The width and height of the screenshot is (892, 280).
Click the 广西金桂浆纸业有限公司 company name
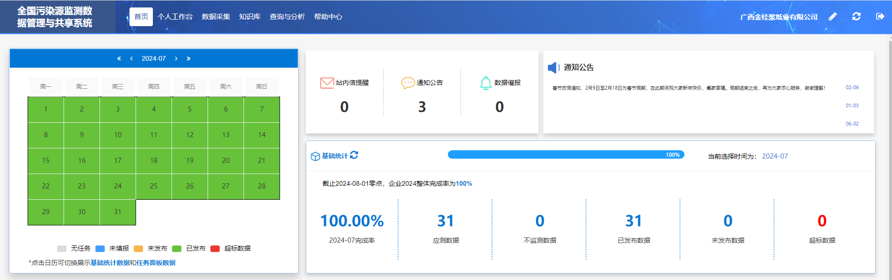(779, 17)
